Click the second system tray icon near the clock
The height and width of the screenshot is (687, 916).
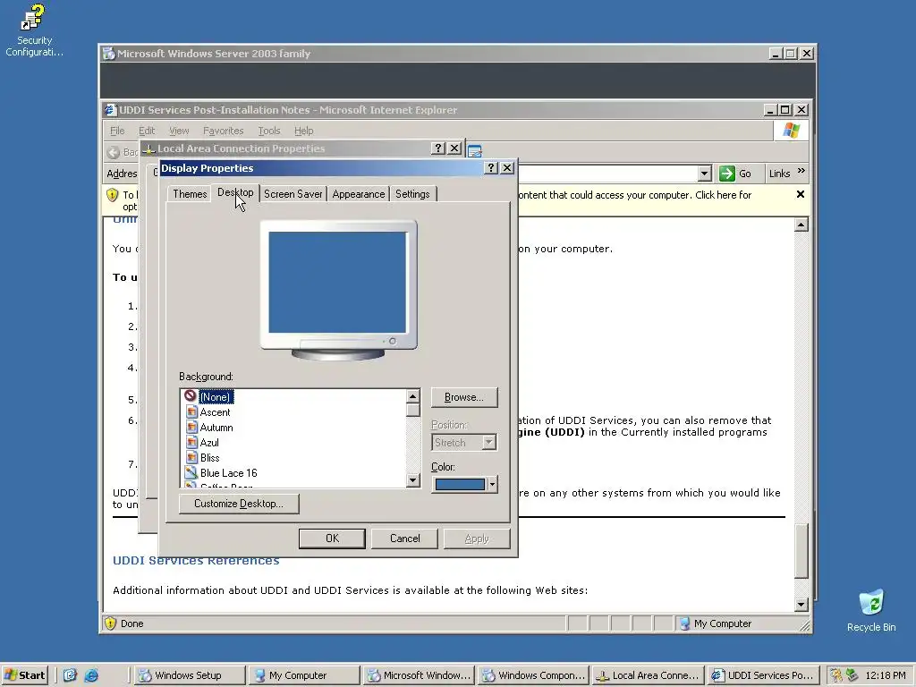click(x=852, y=675)
